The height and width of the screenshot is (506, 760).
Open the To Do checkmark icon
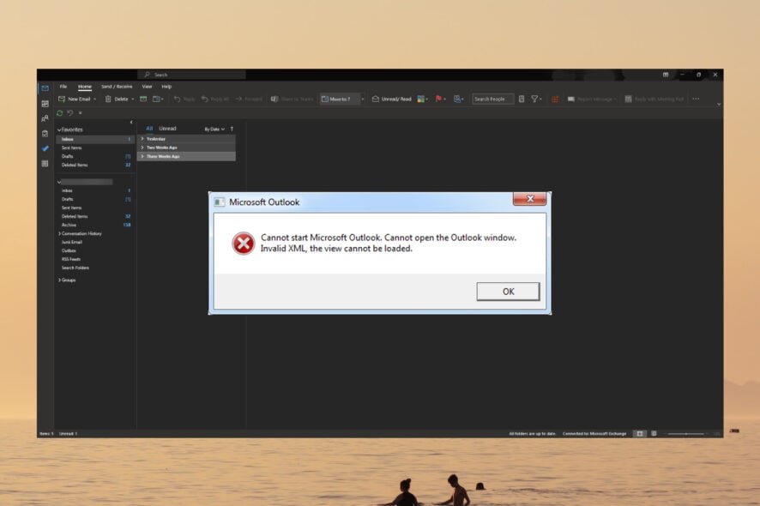click(45, 148)
